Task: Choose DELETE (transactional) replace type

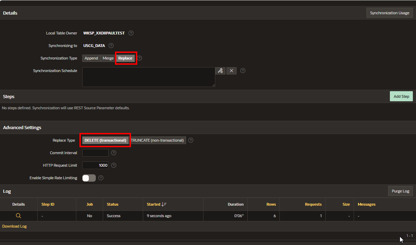Action: (x=105, y=140)
